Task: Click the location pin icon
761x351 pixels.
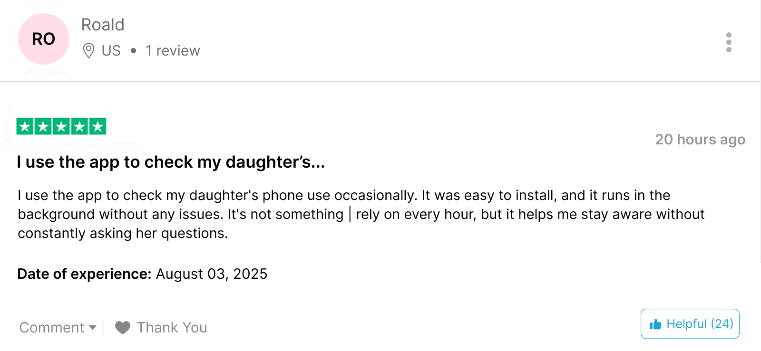Action: [x=88, y=50]
